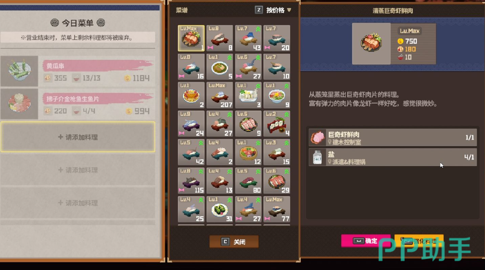Click the 盐 ingredient row

point(393,157)
